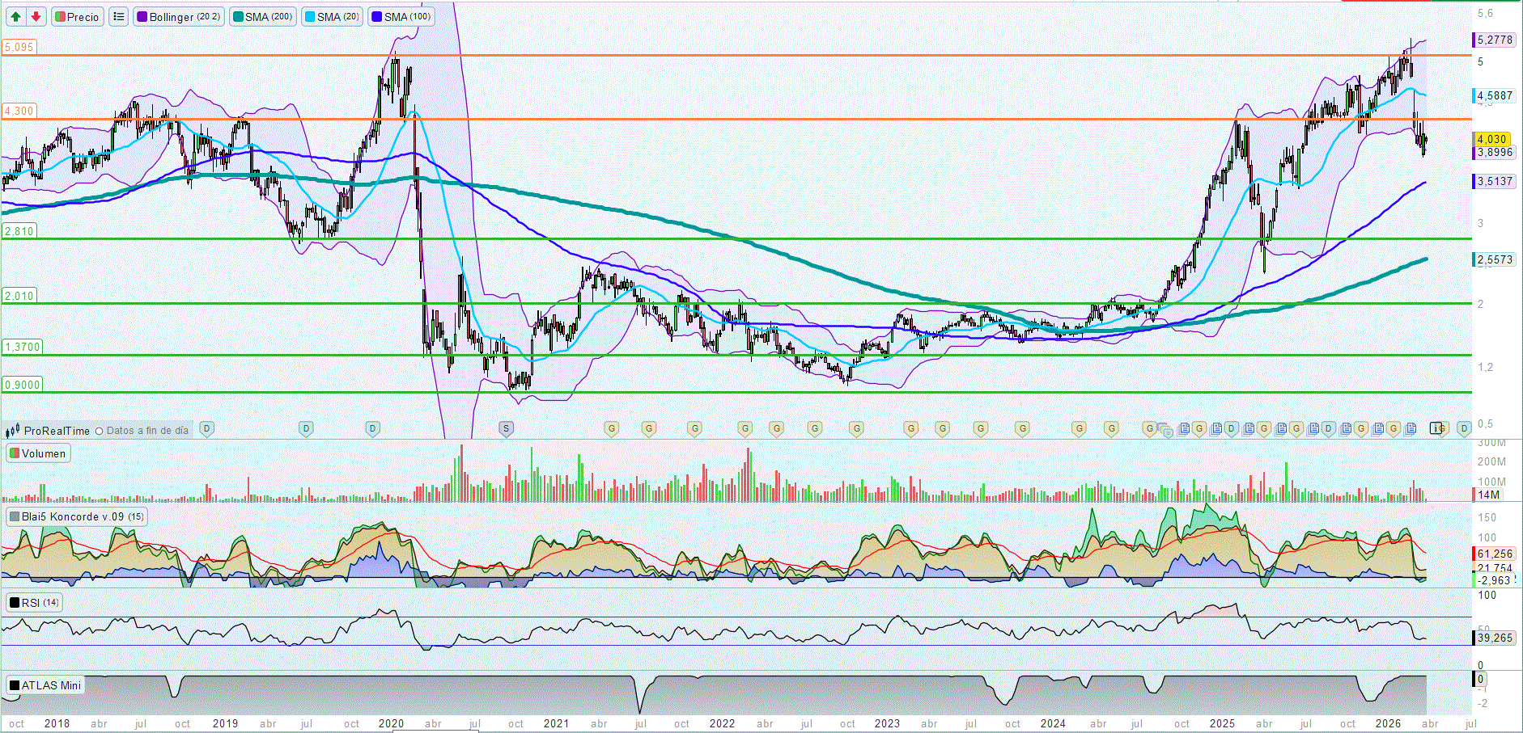This screenshot has width=1523, height=733.
Task: Select the 2,810 green support level label
Action: pos(19,231)
